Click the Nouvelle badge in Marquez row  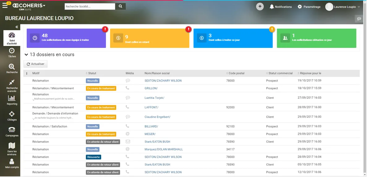pos(92,149)
